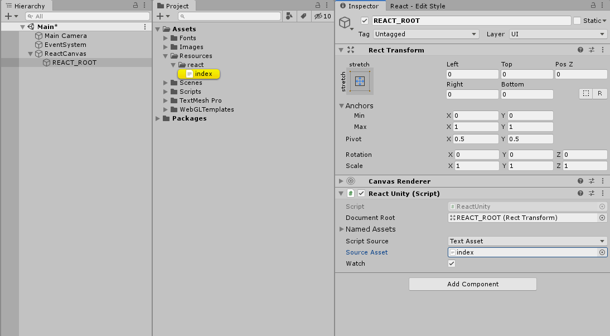Open the Script Source dropdown
Viewport: 610px width, 336px height.
point(527,241)
